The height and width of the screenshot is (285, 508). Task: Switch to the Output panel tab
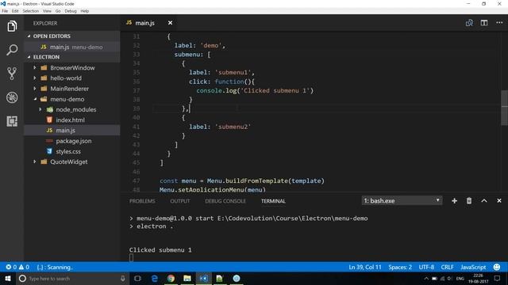click(x=180, y=201)
